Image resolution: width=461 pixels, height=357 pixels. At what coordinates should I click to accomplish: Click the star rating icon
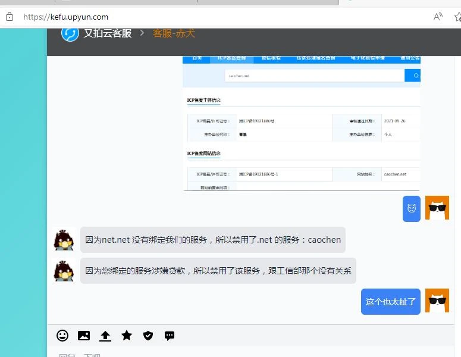(127, 336)
